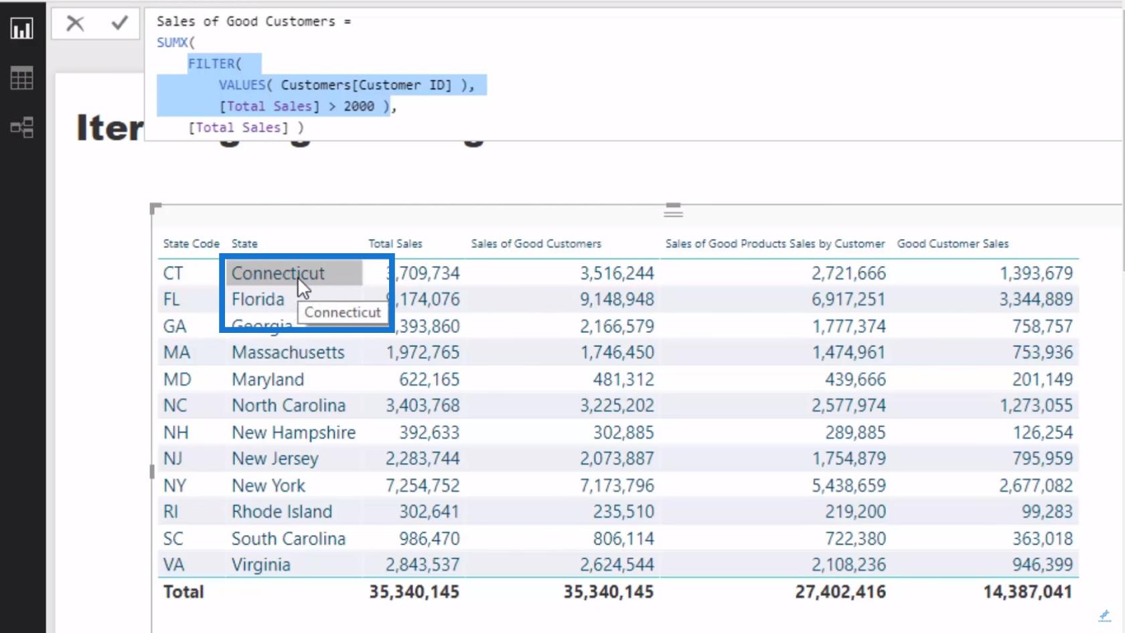
Task: Sort by the State Code column header
Action: [191, 244]
